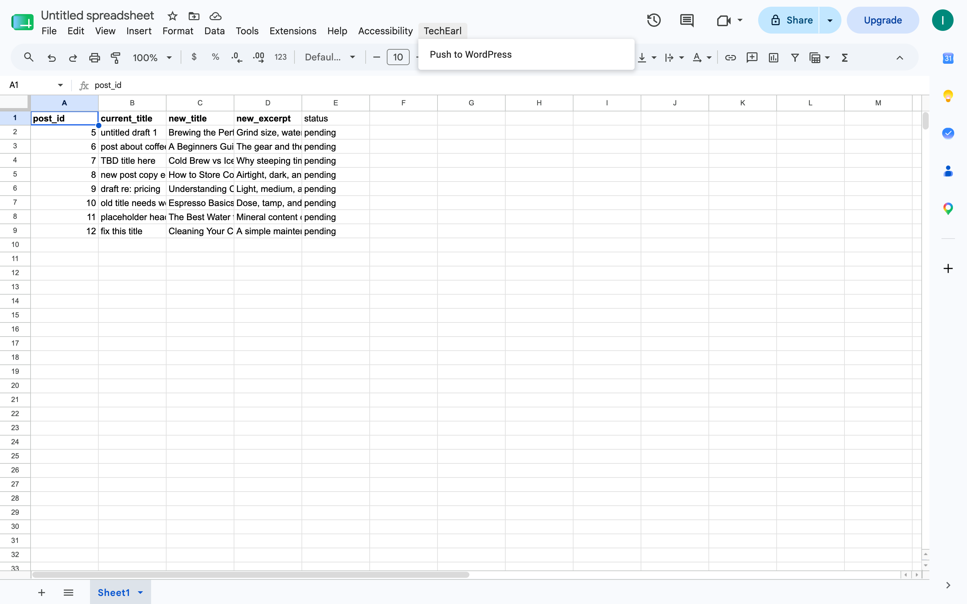Click the move to folder icon
967x604 pixels.
[194, 16]
